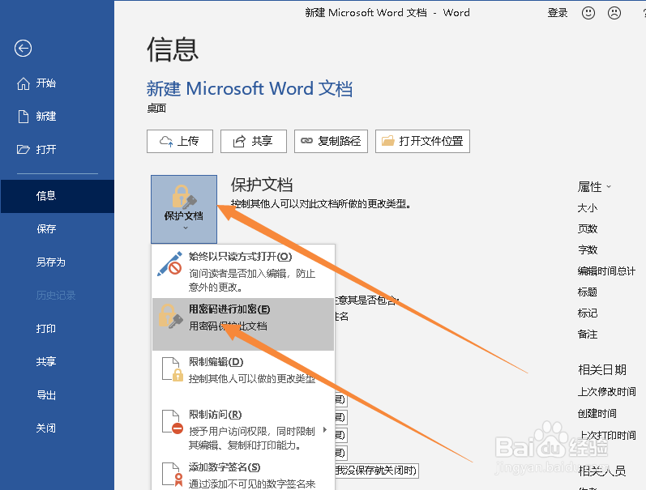Click the 页数 property label
The height and width of the screenshot is (490, 646).
[587, 228]
